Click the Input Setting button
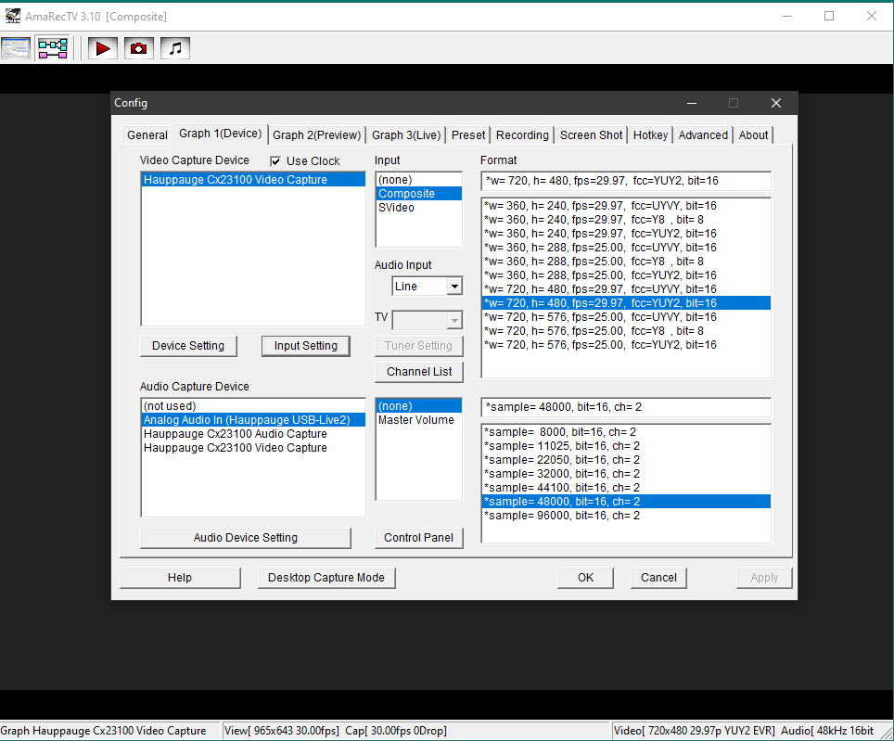The image size is (894, 741). click(x=306, y=346)
